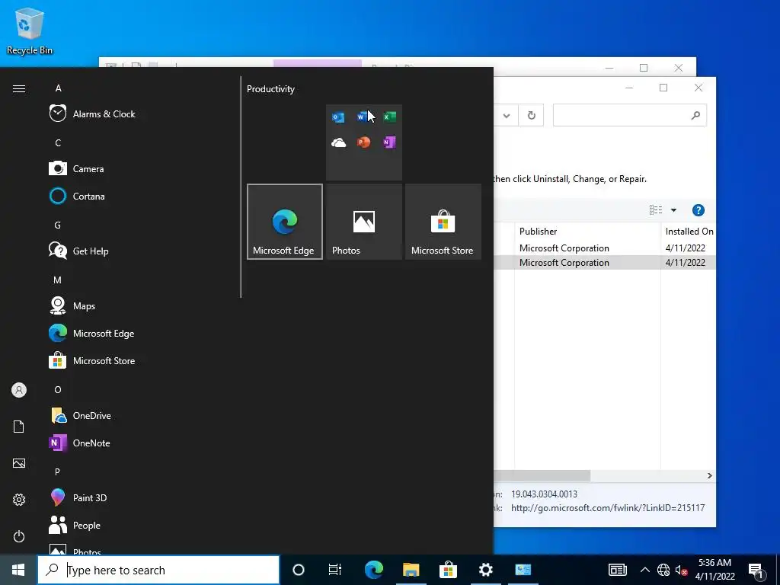The width and height of the screenshot is (780, 585).
Task: Click the Excel icon in Productivity folder tile
Action: [389, 117]
